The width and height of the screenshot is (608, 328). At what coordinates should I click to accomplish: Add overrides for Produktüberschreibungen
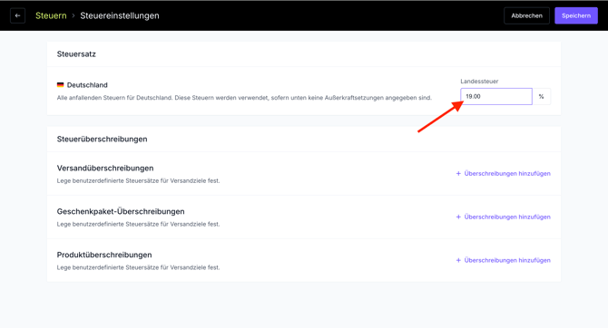tap(503, 260)
